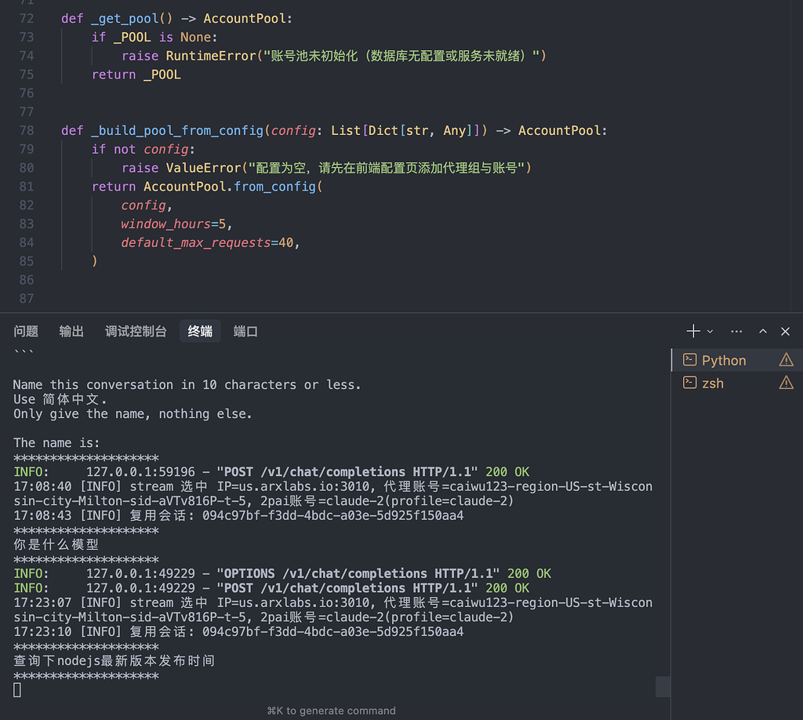Click 'The name is:' terminal line
The image size is (803, 720).
coord(56,442)
